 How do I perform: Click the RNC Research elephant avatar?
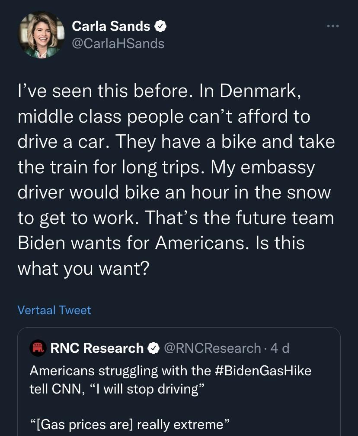click(37, 347)
